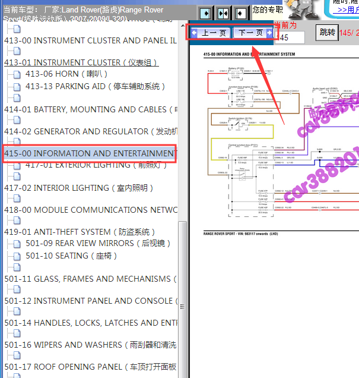Open 413-13 PARKING AID (停车辅助系统)
This screenshot has width=359, height=378.
95,86
